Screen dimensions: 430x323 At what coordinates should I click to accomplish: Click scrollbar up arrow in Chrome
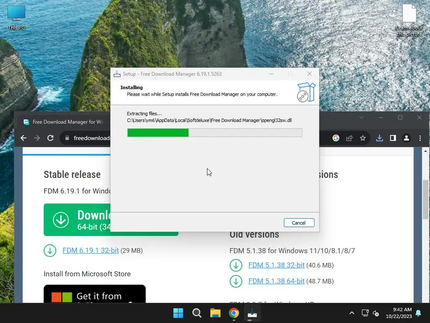point(425,151)
